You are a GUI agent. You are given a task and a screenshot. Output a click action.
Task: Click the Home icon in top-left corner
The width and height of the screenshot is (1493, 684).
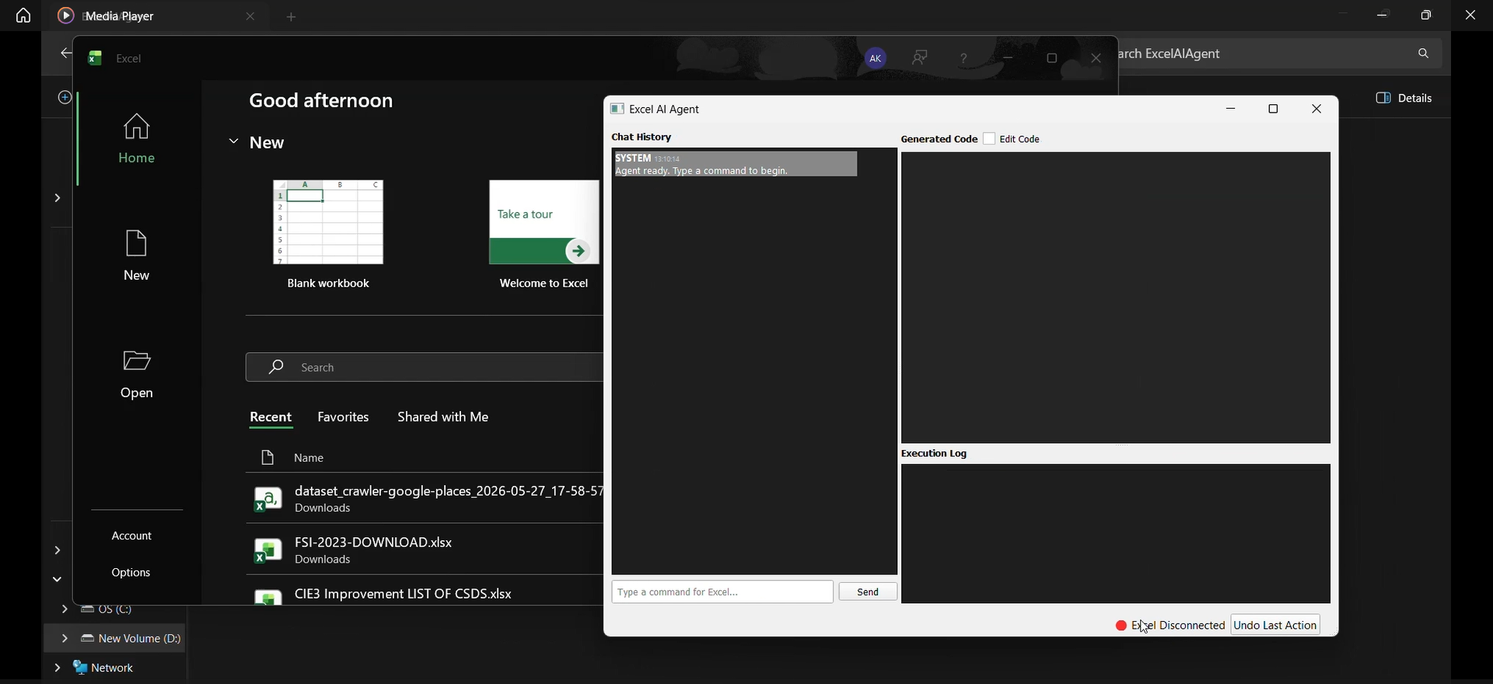click(x=23, y=16)
